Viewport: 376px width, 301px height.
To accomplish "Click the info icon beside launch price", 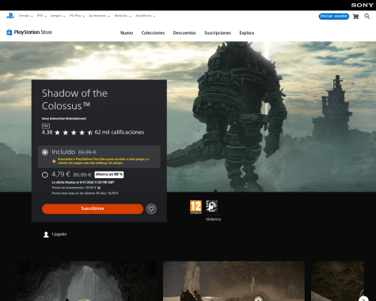I will coord(99,188).
